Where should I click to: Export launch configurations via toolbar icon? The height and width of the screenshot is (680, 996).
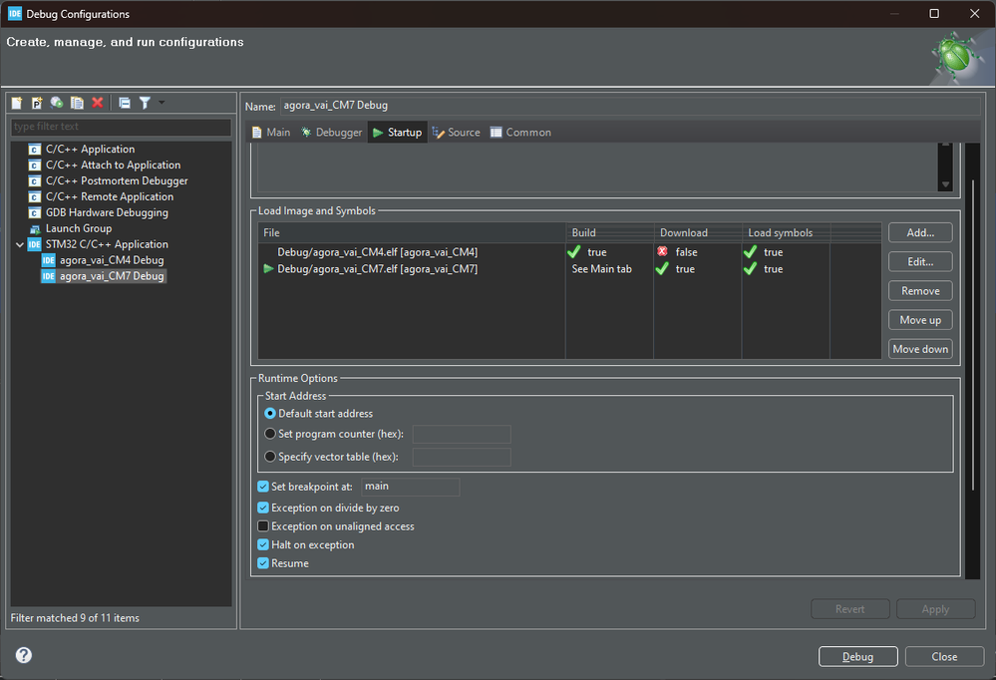coord(57,102)
